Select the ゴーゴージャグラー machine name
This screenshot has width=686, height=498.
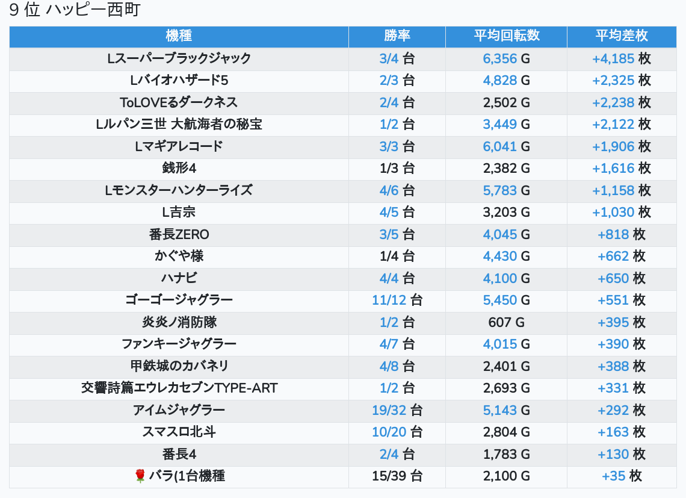tap(179, 300)
